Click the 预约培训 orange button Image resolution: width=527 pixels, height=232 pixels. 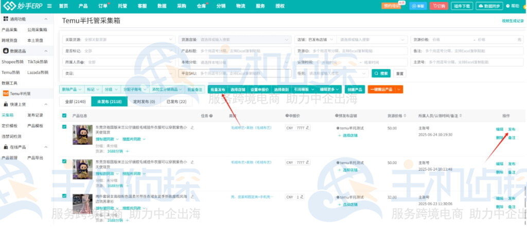[x=392, y=6]
